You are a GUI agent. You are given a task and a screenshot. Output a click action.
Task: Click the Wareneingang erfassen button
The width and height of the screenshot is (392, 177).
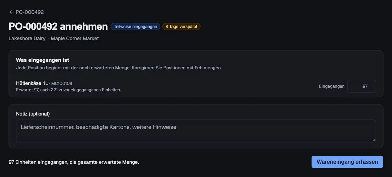click(x=347, y=162)
